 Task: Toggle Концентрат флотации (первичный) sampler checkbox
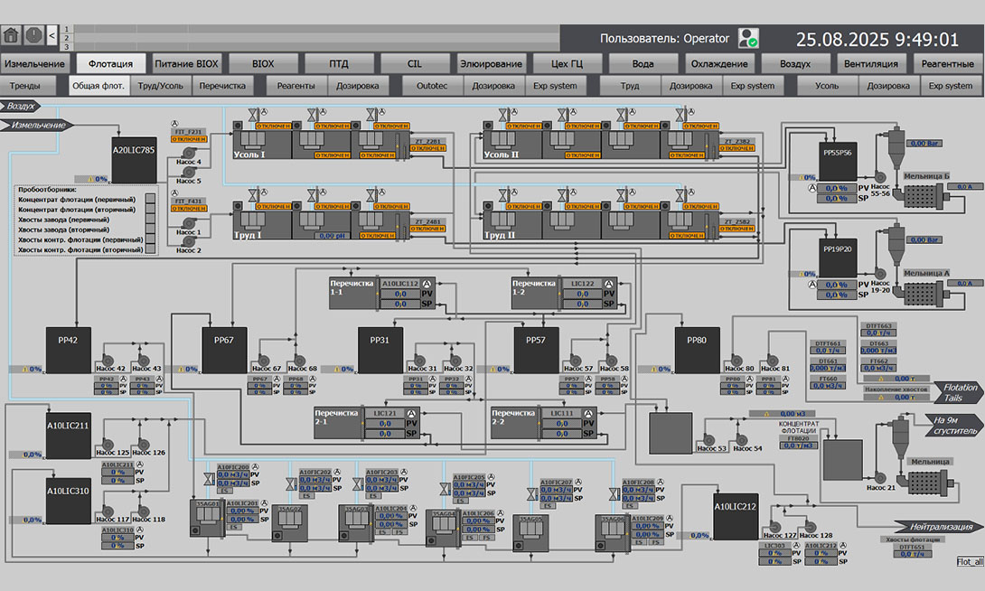[x=150, y=199]
